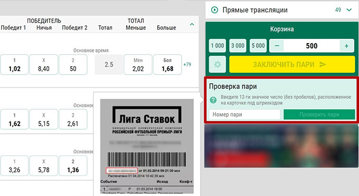Expand the Прямые трансляции dropdown chevron
Image resolution: width=359 pixels, height=196 pixels.
(349, 10)
